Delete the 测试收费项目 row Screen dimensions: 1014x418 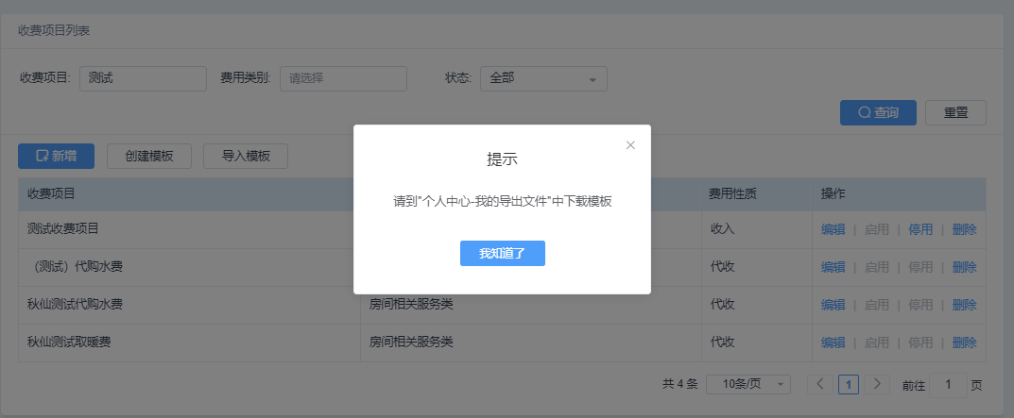[x=964, y=229]
